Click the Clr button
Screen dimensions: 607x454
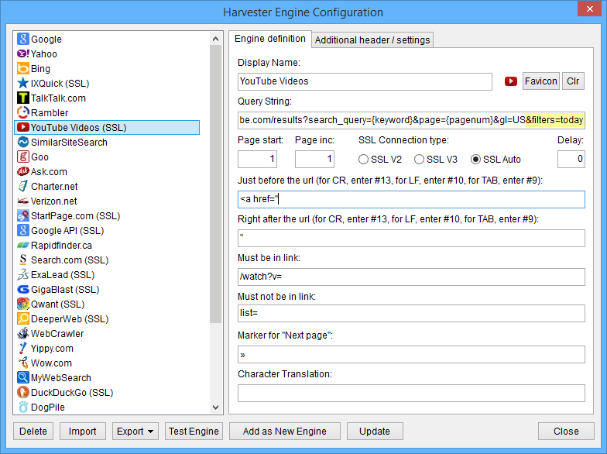click(573, 81)
